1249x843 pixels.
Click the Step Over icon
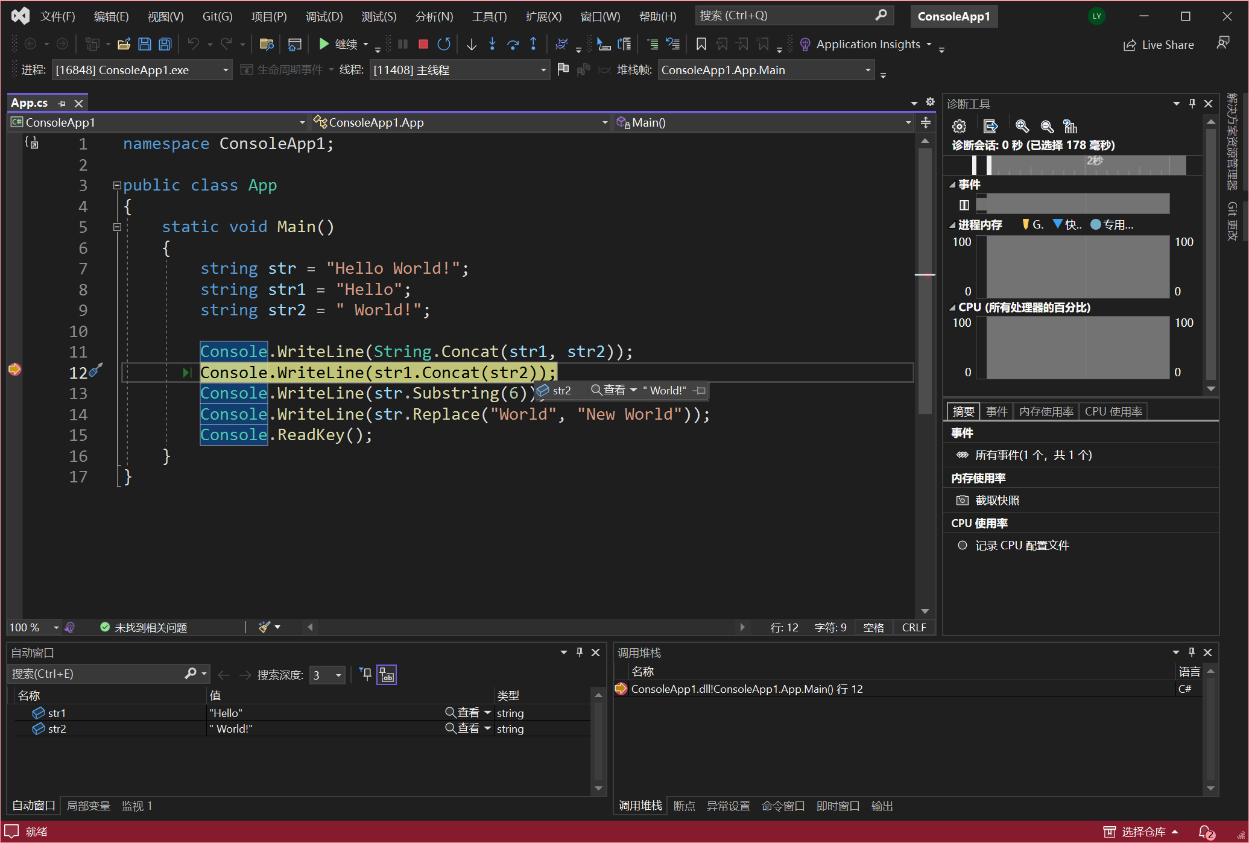513,44
